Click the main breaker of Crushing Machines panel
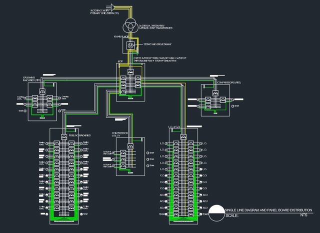The image size is (320, 233). [42, 91]
